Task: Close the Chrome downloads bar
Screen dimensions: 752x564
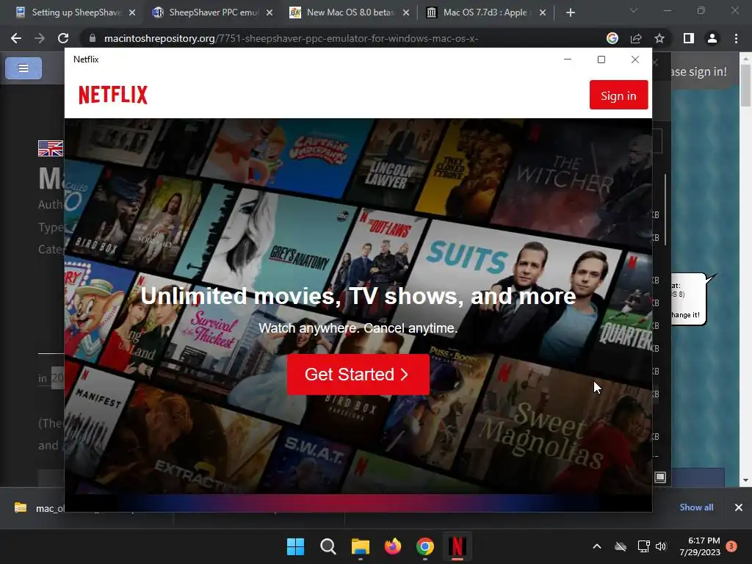Action: click(739, 507)
